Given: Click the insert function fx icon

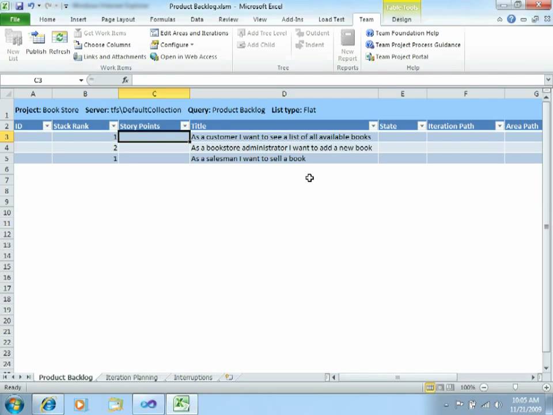Looking at the screenshot, I should click(x=125, y=81).
